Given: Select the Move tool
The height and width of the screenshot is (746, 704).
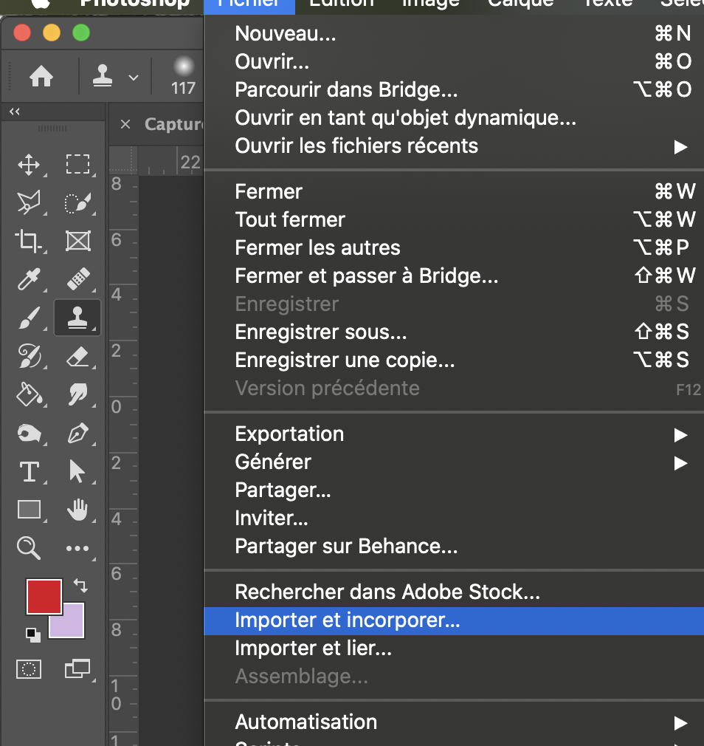Looking at the screenshot, I should pos(29,165).
